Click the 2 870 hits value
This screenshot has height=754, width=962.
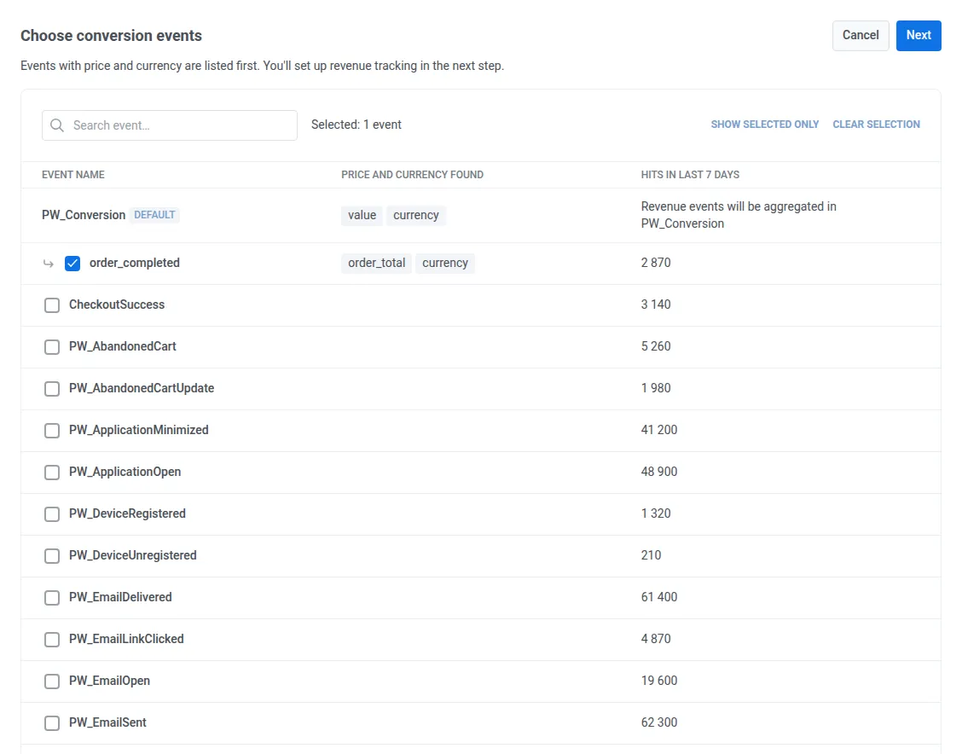tap(656, 264)
